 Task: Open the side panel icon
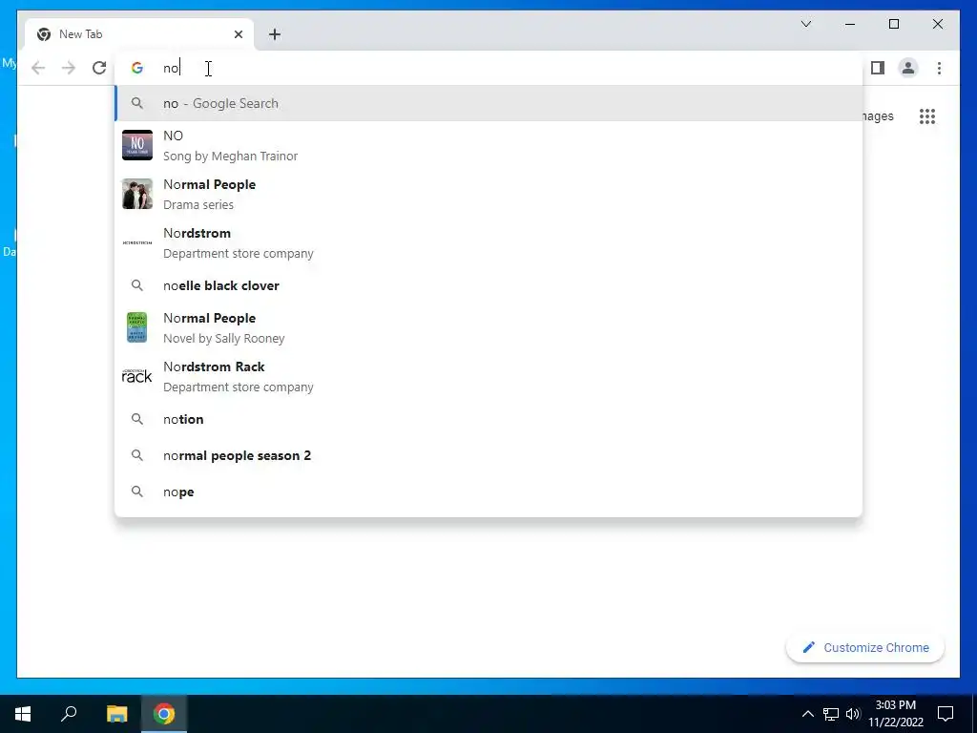pos(878,68)
